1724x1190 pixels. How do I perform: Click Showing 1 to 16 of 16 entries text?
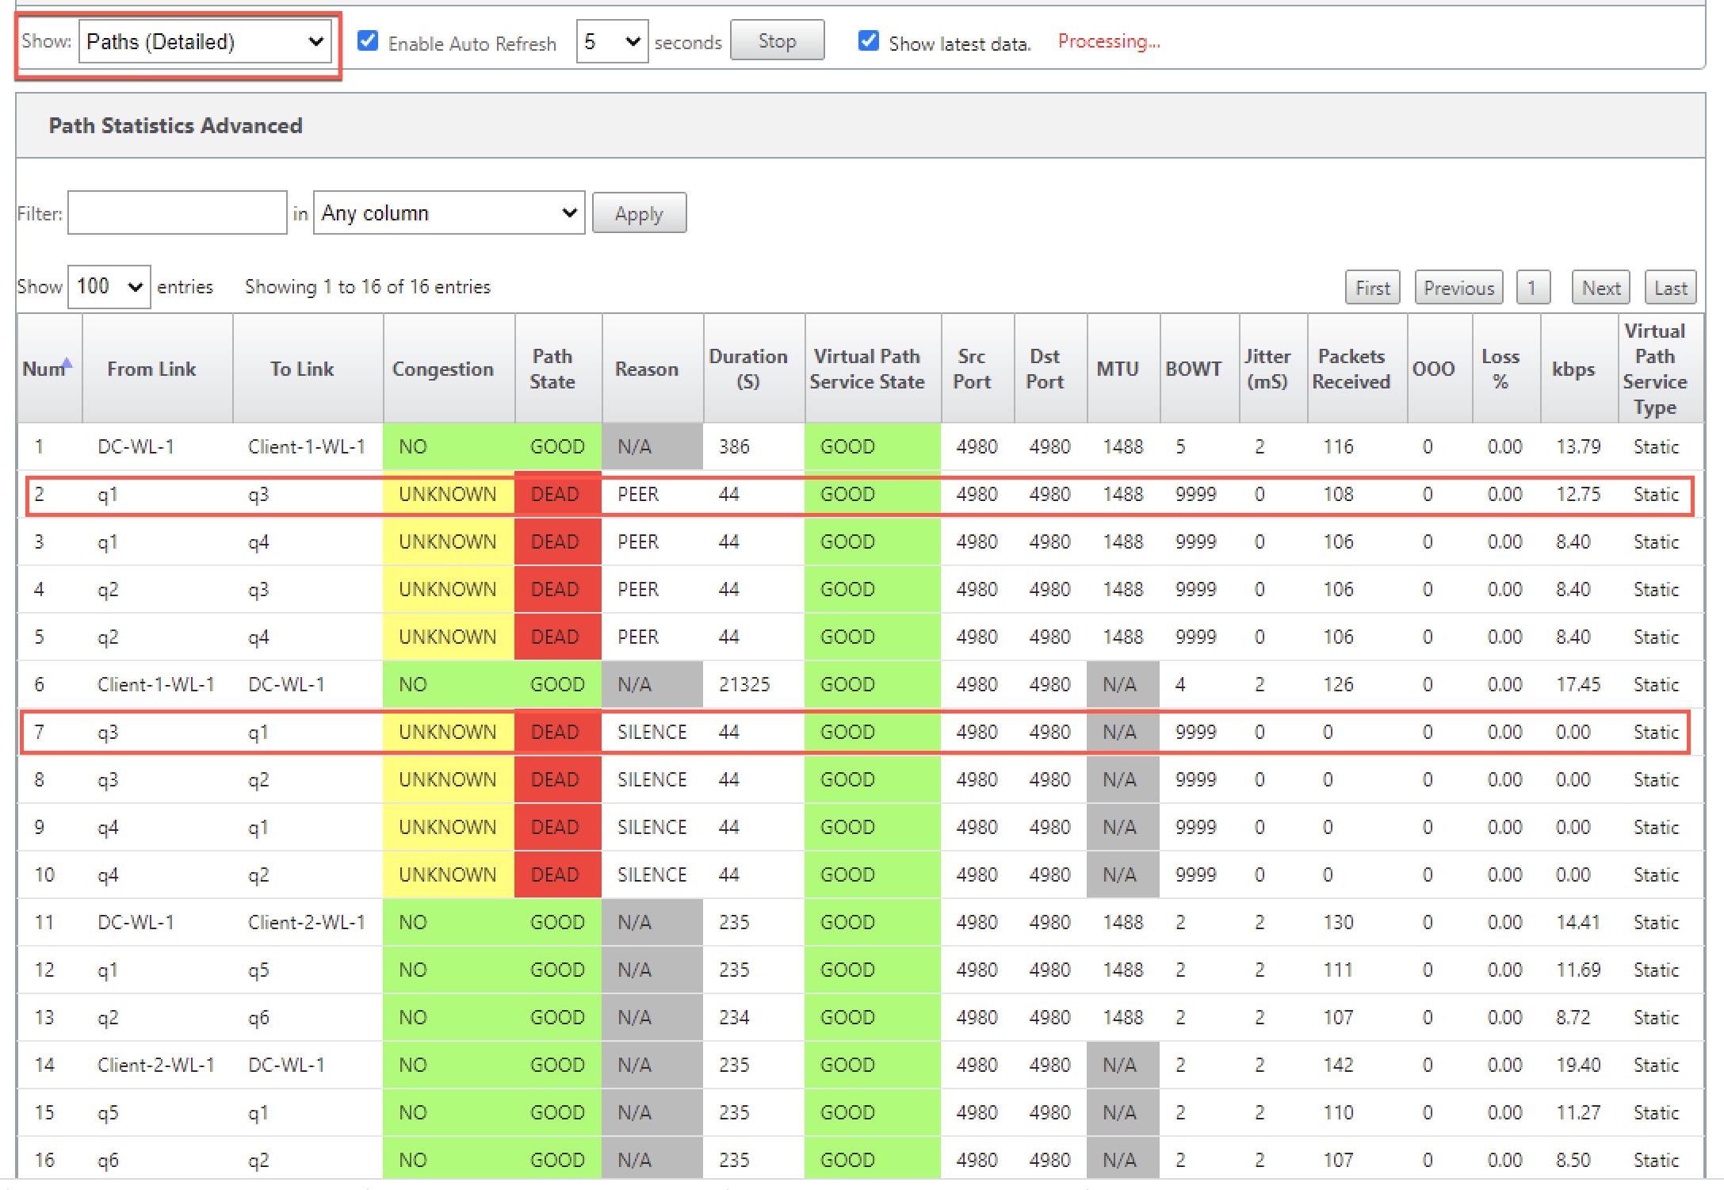(368, 286)
